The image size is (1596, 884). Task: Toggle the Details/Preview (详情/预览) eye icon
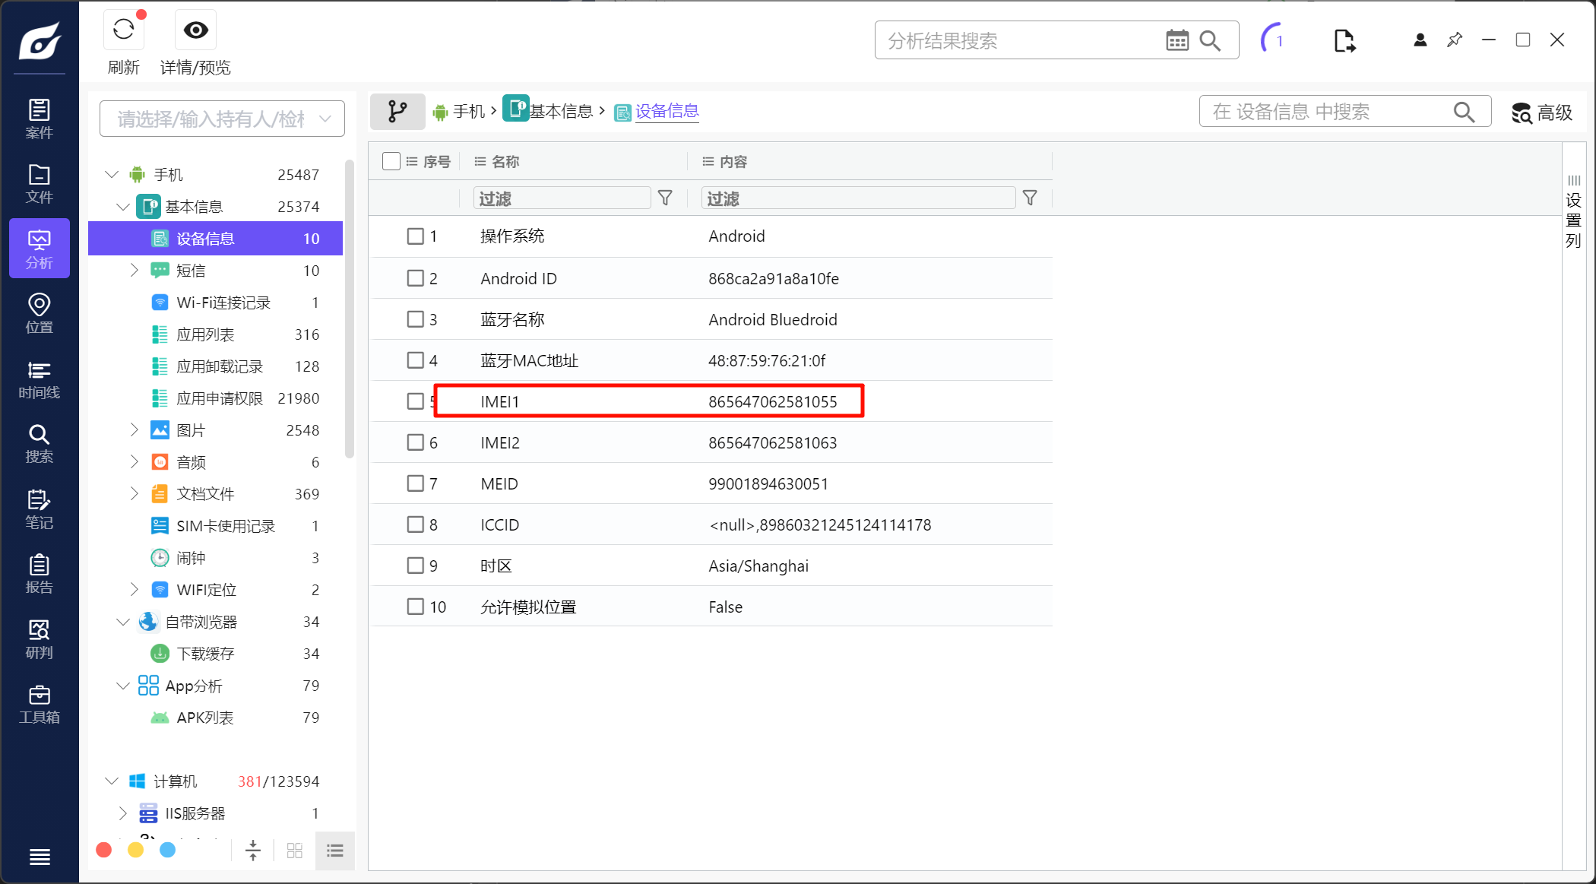[195, 30]
